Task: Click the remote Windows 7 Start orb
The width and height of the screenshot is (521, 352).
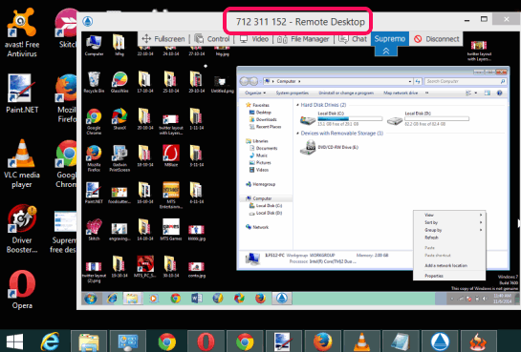Action: pyautogui.click(x=91, y=299)
